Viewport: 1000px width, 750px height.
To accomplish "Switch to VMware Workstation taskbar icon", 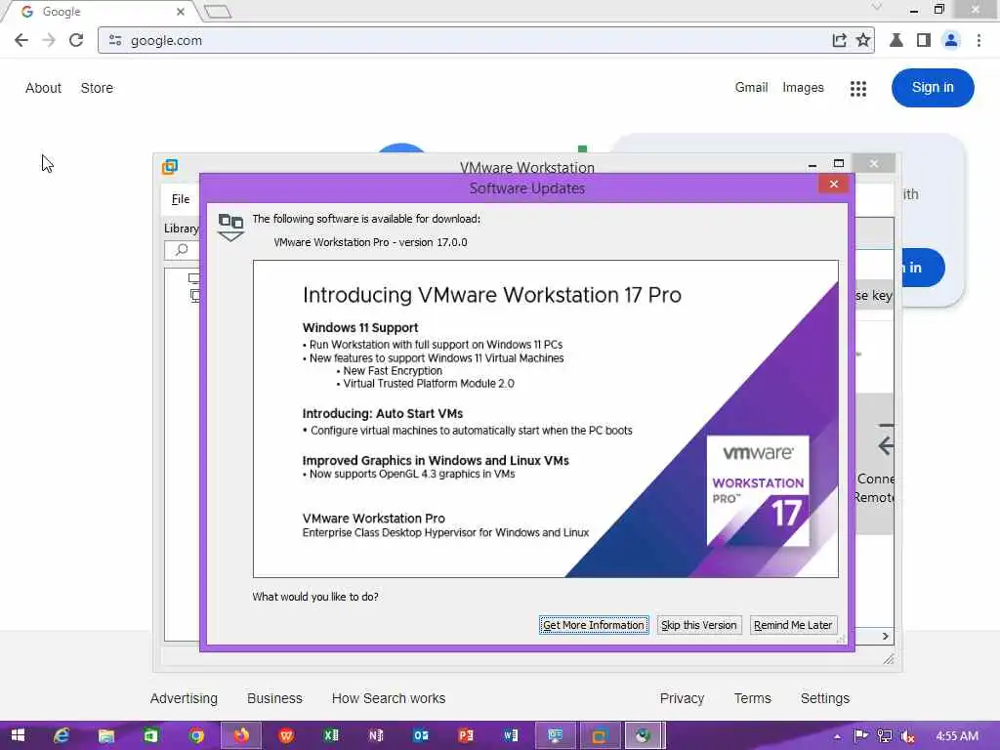I will tap(600, 735).
